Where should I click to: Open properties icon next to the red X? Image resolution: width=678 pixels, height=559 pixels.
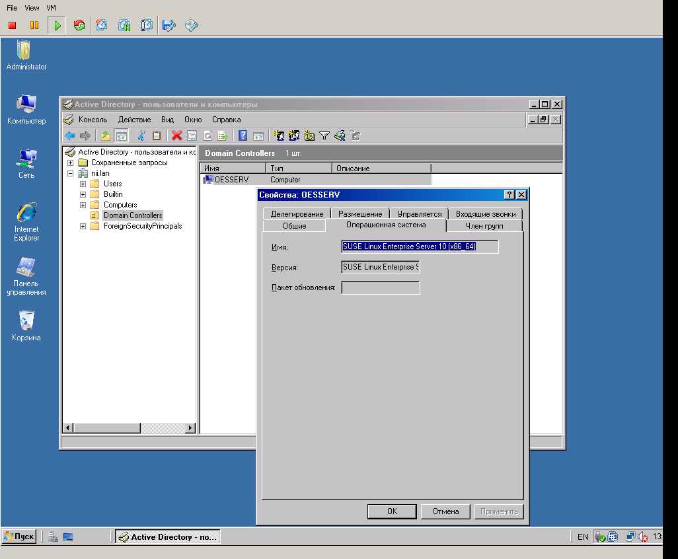192,135
